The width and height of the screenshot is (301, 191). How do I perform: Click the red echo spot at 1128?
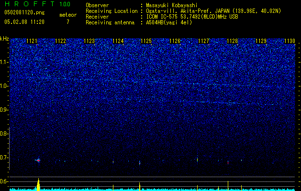point(228,162)
